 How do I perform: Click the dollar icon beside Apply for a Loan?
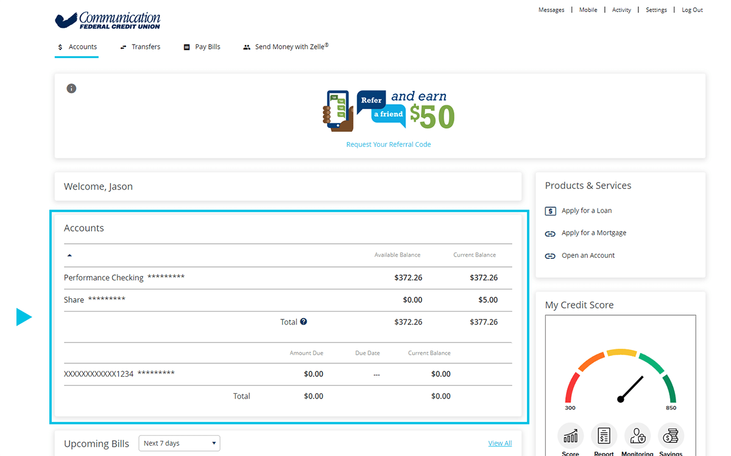click(x=550, y=210)
